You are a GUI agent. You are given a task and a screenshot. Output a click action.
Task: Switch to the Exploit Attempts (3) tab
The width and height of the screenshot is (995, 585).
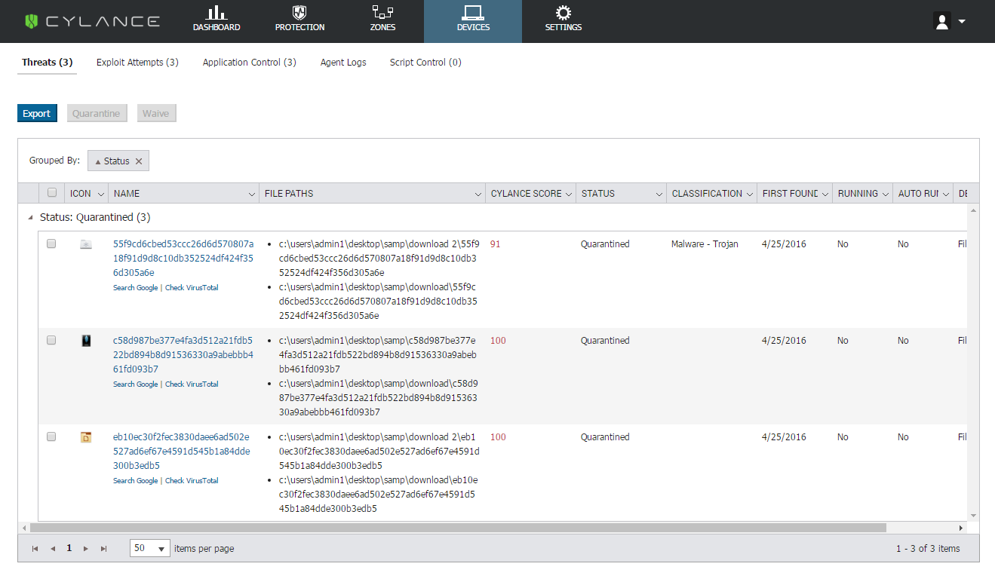click(x=137, y=63)
